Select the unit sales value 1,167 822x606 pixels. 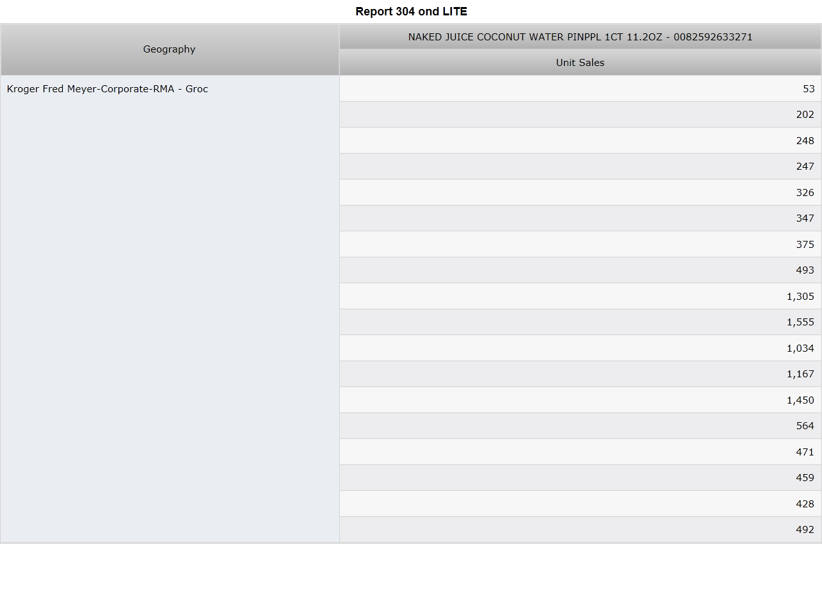click(580, 374)
